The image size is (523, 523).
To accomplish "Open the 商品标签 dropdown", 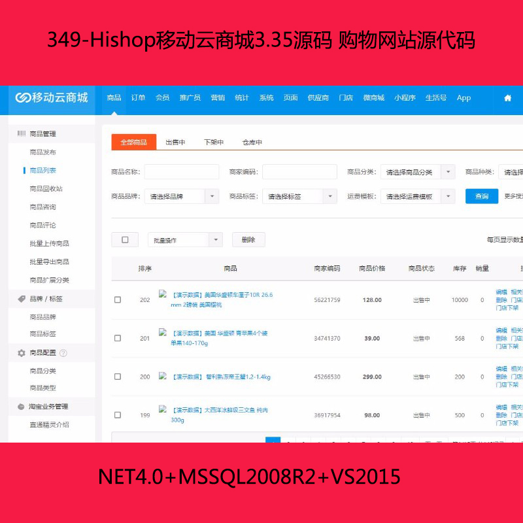I will 300,197.
